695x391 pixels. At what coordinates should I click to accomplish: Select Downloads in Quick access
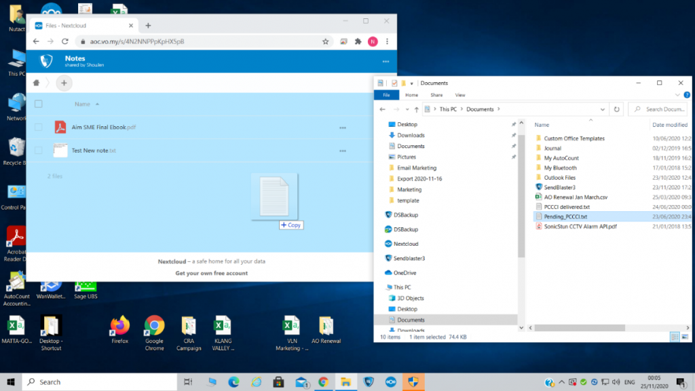click(x=411, y=135)
